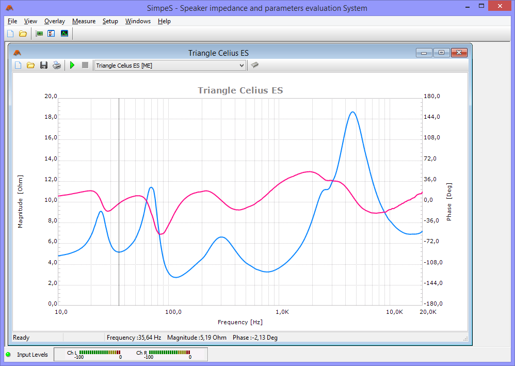
Task: Click the '1,0K' frequency axis label
Action: tap(282, 312)
